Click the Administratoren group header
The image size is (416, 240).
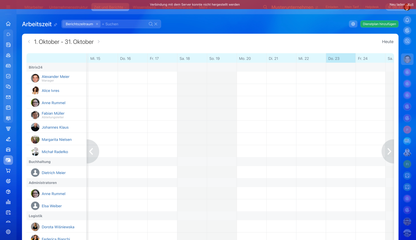pos(43,183)
